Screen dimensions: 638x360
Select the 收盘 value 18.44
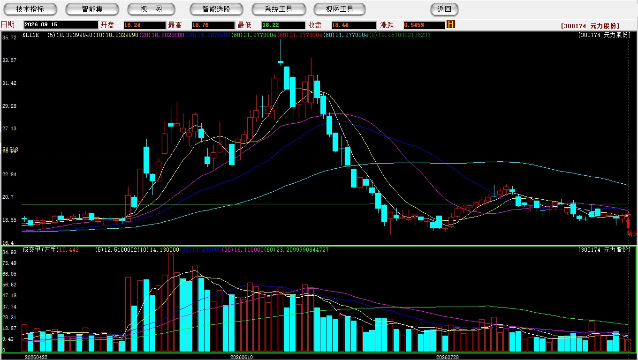pos(354,25)
